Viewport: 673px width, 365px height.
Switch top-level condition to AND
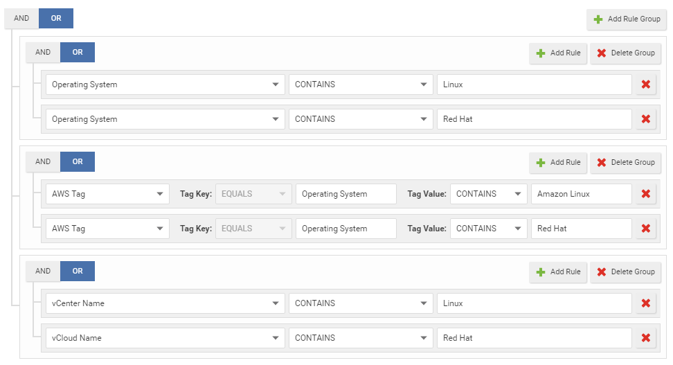click(21, 19)
